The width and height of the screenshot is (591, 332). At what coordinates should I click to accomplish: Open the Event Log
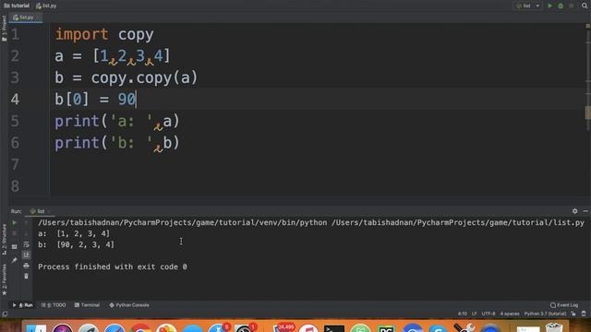(x=564, y=305)
